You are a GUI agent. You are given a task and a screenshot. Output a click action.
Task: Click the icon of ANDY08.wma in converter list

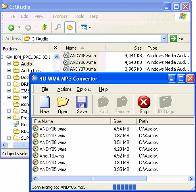(x=35, y=142)
